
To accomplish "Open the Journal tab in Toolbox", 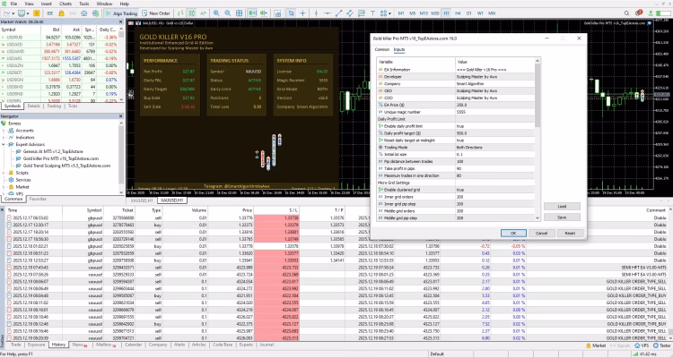I will click(x=267, y=345).
